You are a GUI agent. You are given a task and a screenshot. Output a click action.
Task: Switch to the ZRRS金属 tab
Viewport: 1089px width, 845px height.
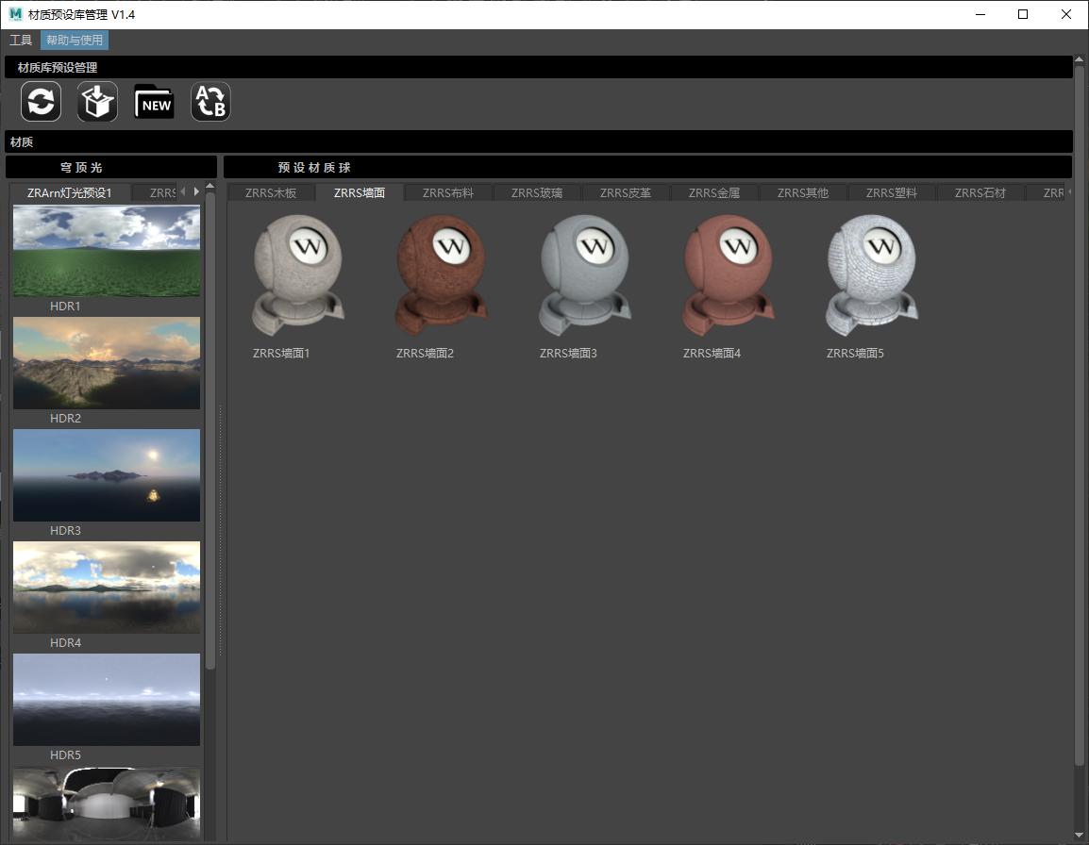[x=713, y=193]
